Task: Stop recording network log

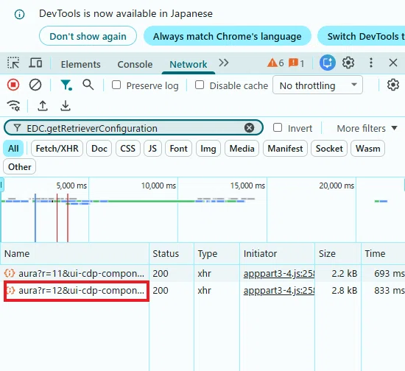Action: click(x=13, y=85)
